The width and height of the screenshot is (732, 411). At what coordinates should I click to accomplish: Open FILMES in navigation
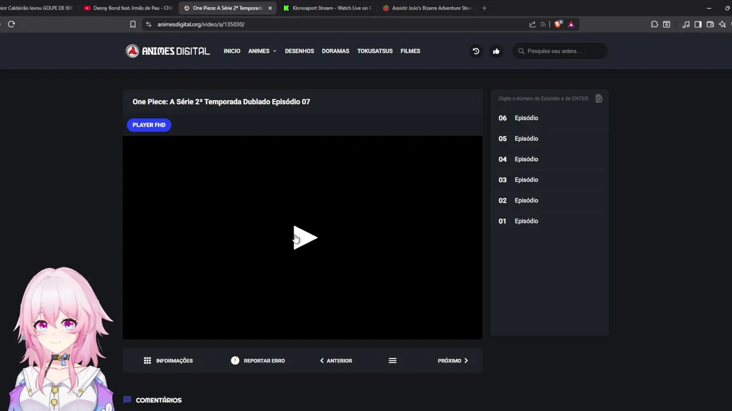410,51
